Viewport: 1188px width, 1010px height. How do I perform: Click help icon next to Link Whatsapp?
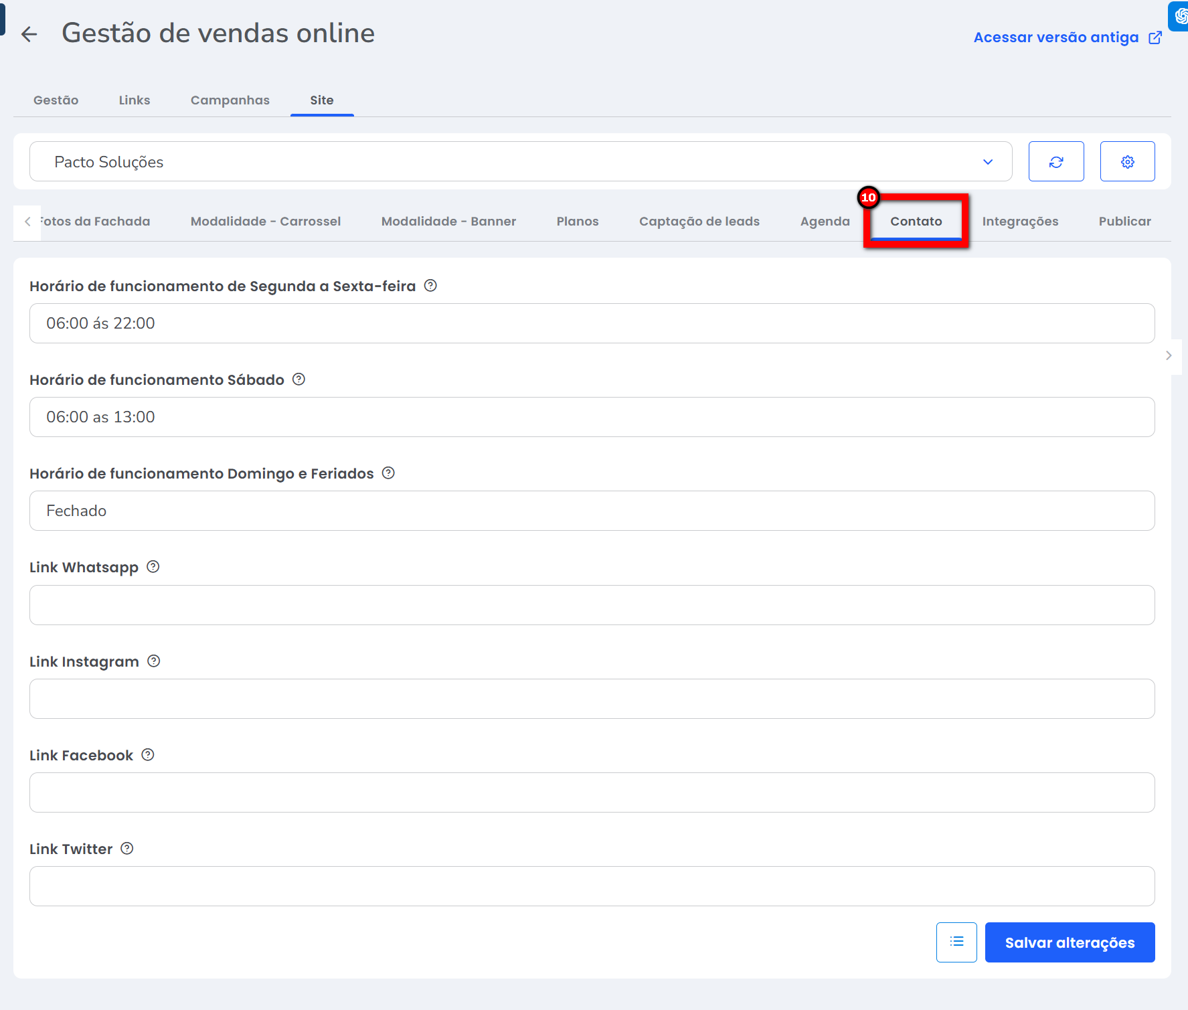(153, 567)
